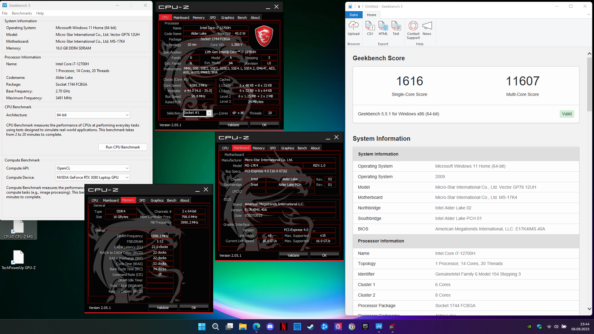594x334 pixels.
Task: Open the CPUID CPU-Z MSI desktop shortcut
Action: [x=19, y=229]
